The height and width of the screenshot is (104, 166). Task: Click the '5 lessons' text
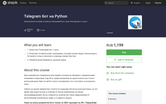pos(112,99)
